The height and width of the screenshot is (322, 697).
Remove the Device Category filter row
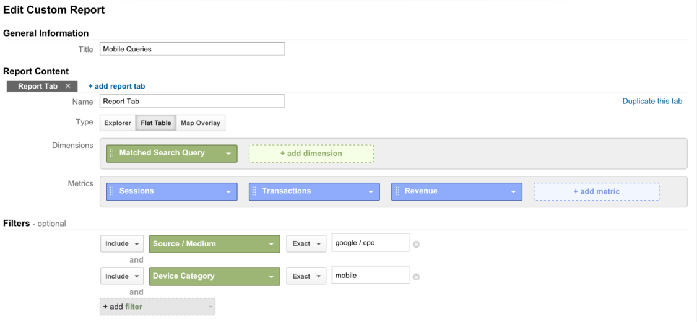tap(416, 277)
